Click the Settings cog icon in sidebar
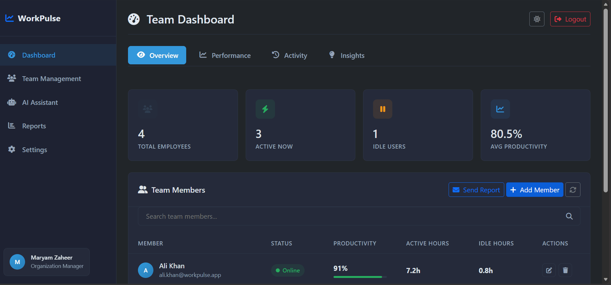 12,149
